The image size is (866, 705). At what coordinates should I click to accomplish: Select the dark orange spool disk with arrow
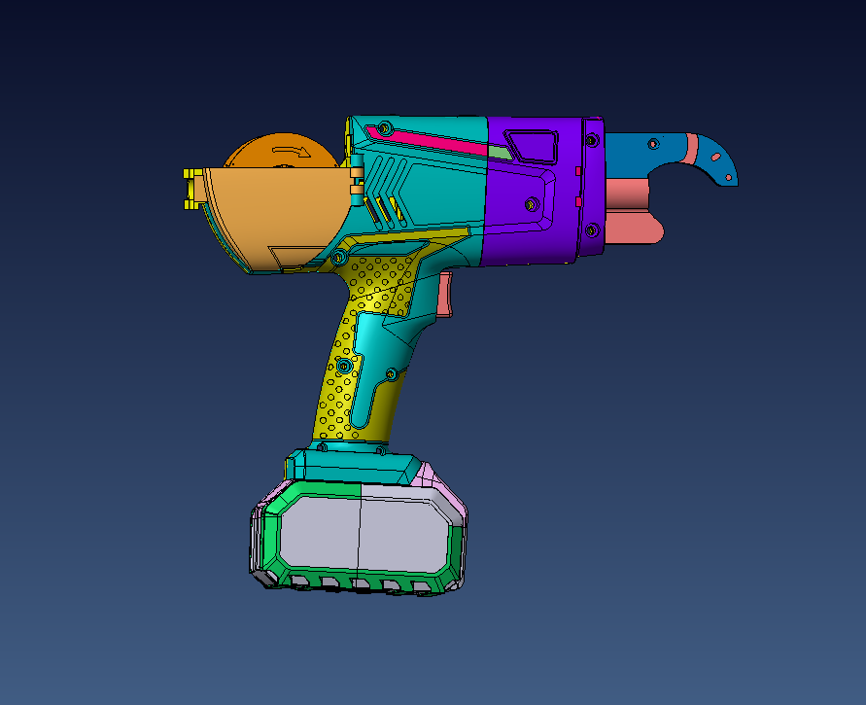281,151
